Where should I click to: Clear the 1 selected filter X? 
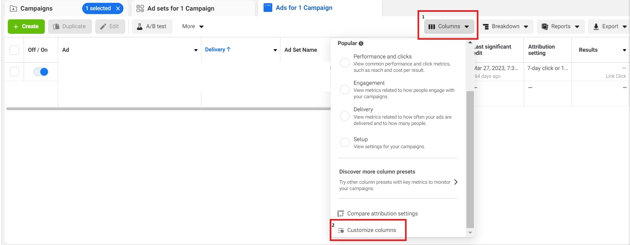click(118, 8)
